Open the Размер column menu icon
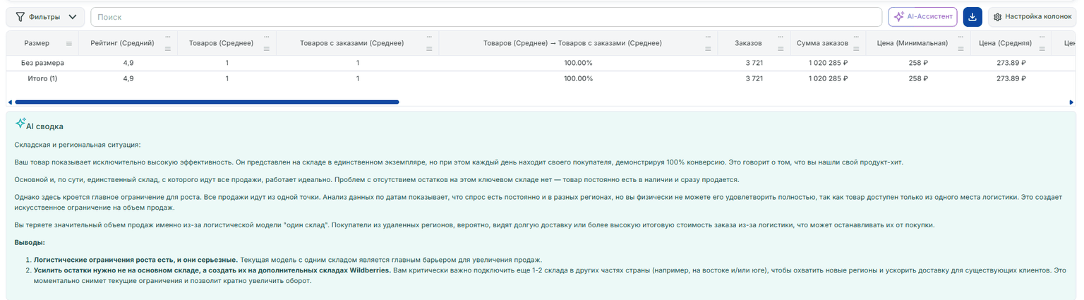1084x300 pixels. (x=69, y=44)
